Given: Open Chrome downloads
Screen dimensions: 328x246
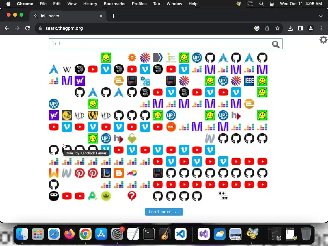Looking at the screenshot, I should coord(290,28).
